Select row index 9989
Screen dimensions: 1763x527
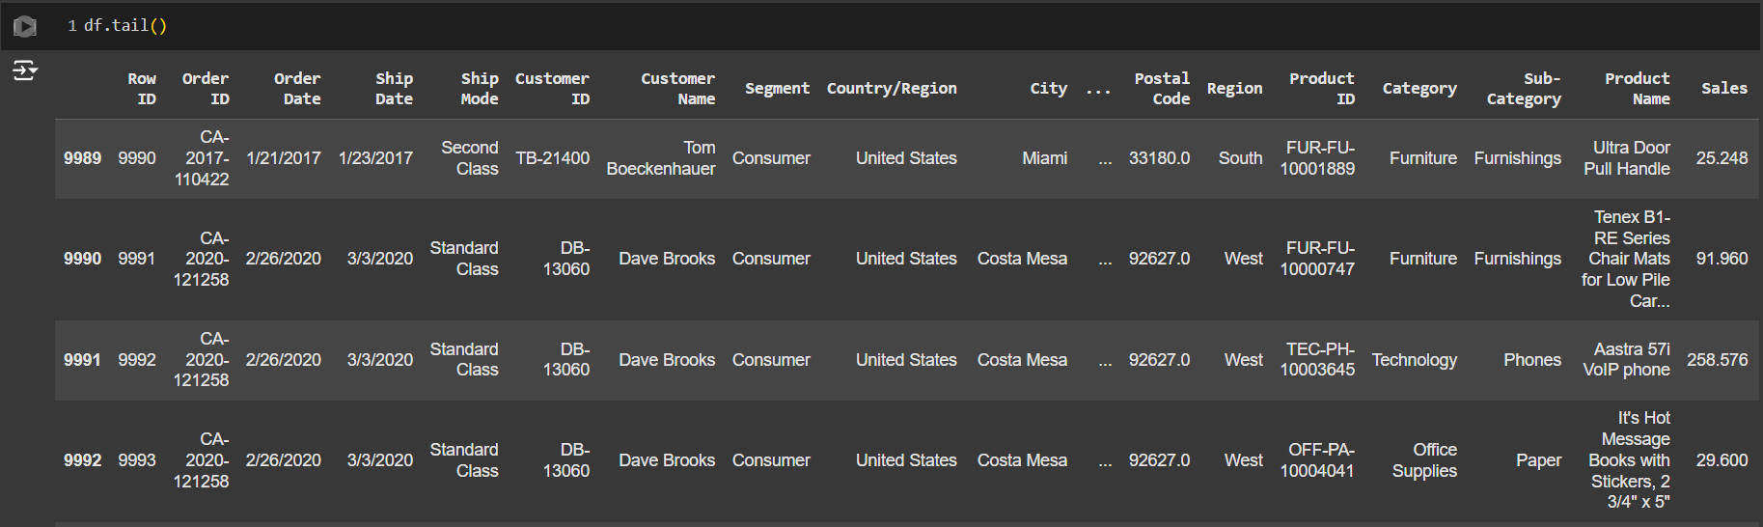pos(83,158)
